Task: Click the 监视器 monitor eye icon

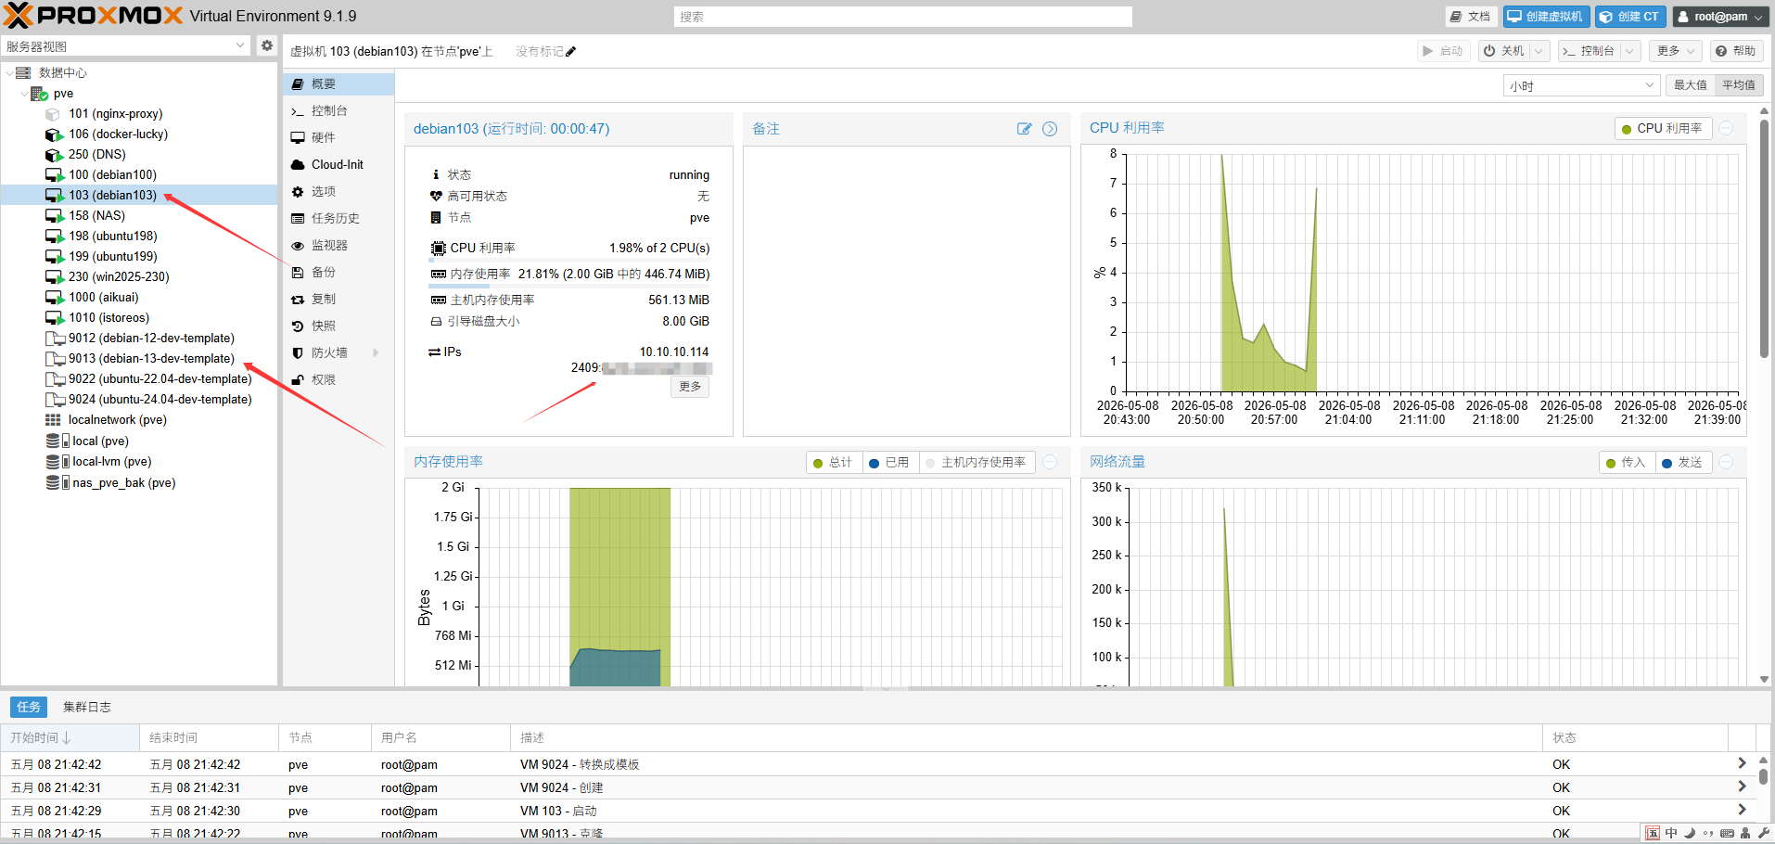Action: click(298, 246)
